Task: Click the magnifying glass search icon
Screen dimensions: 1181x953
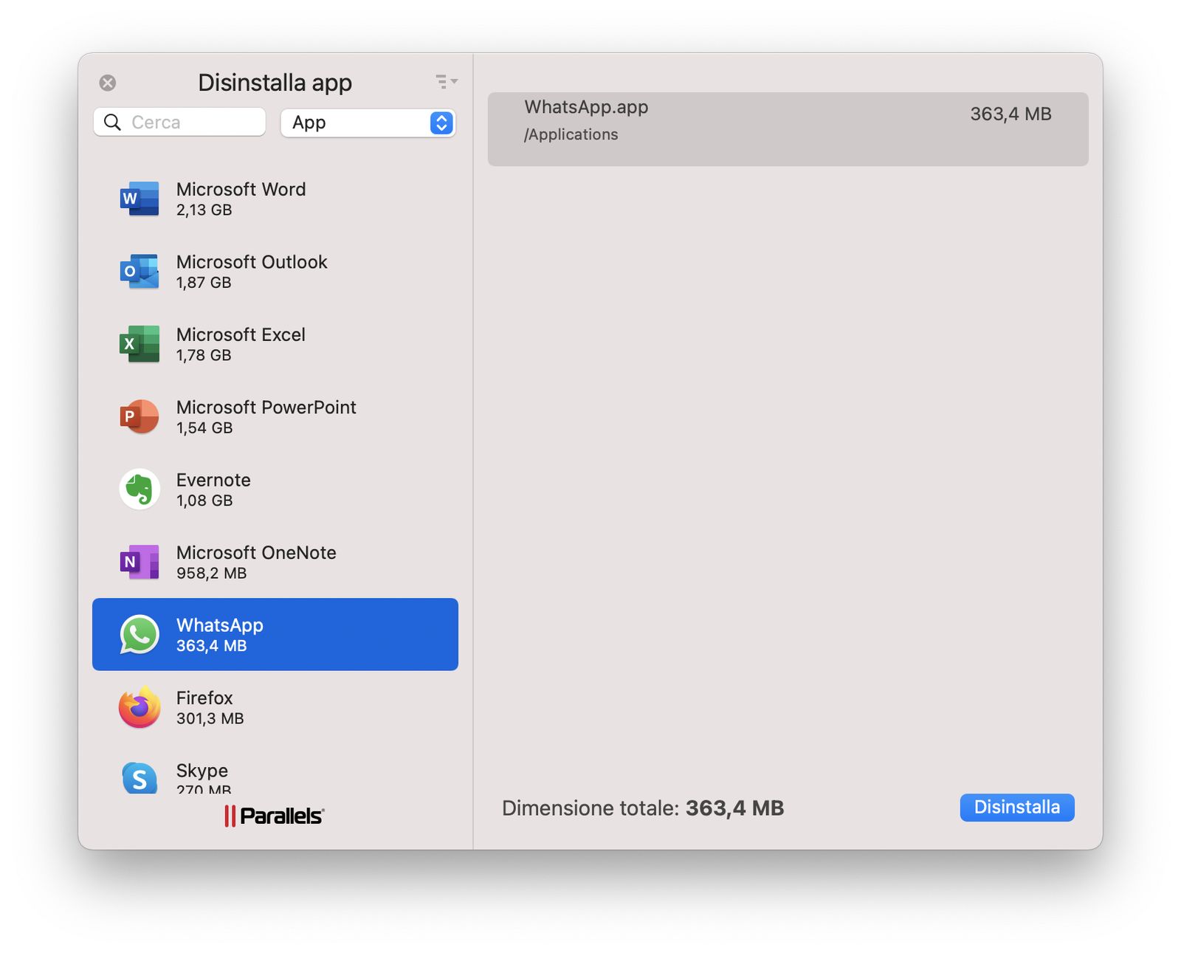Action: point(112,122)
